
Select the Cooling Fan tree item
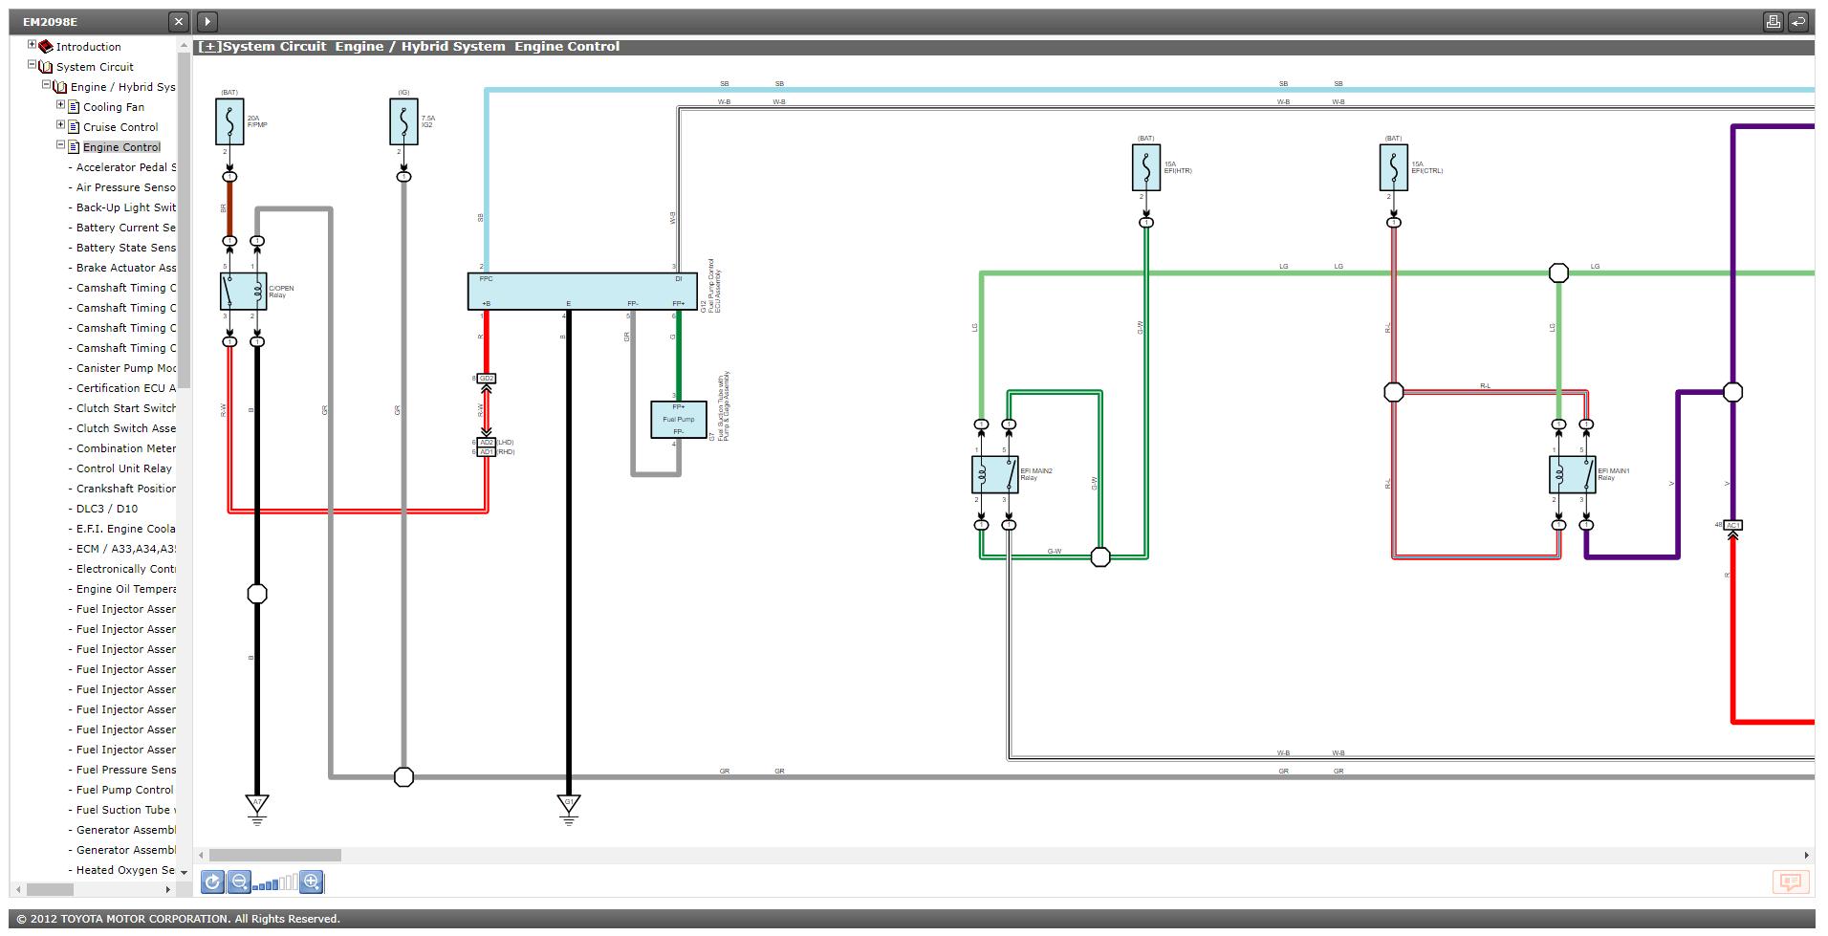pos(114,107)
